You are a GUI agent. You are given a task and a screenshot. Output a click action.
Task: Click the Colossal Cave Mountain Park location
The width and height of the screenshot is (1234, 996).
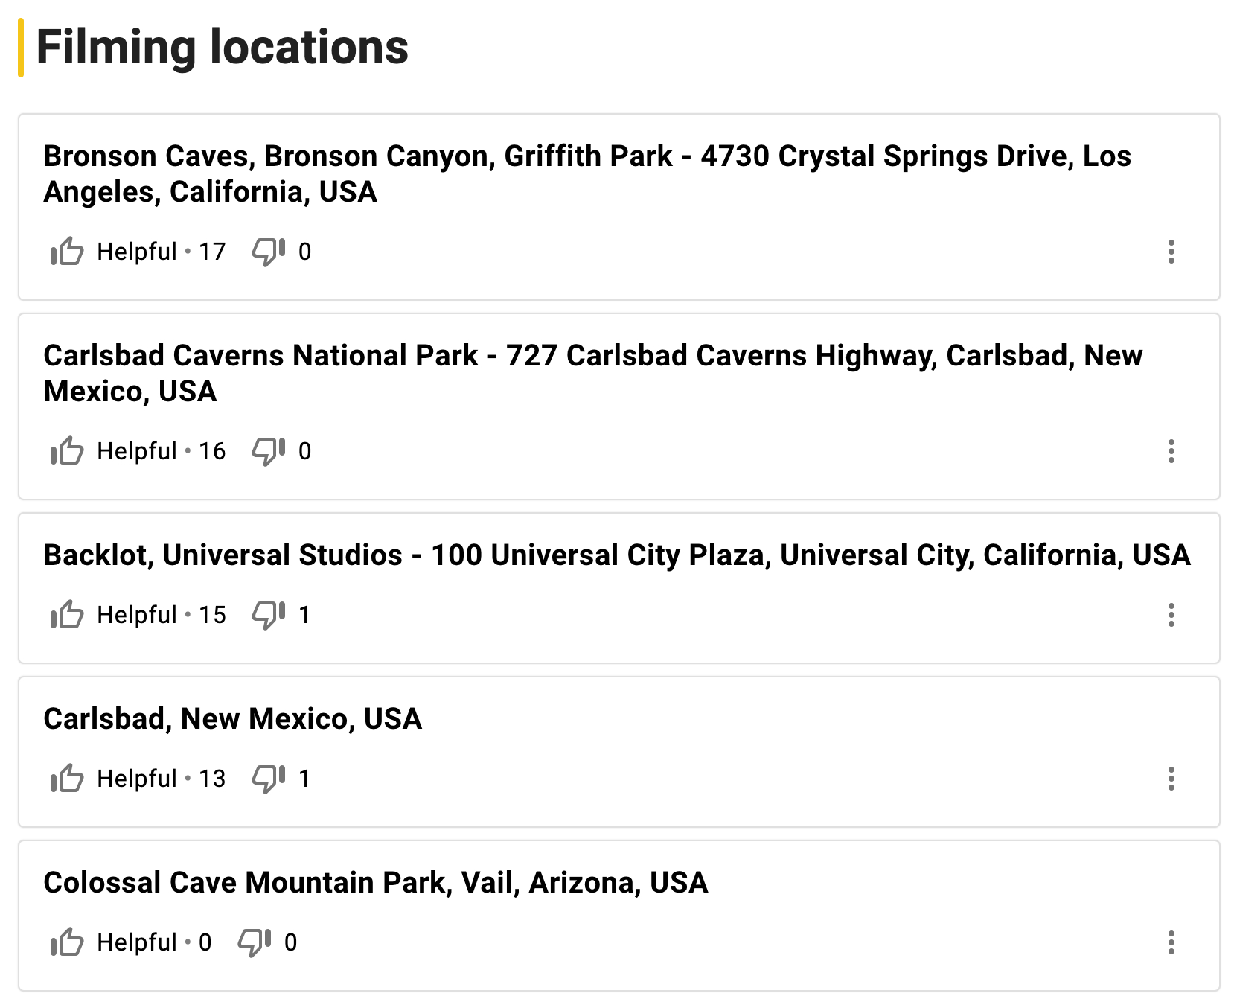(x=375, y=883)
